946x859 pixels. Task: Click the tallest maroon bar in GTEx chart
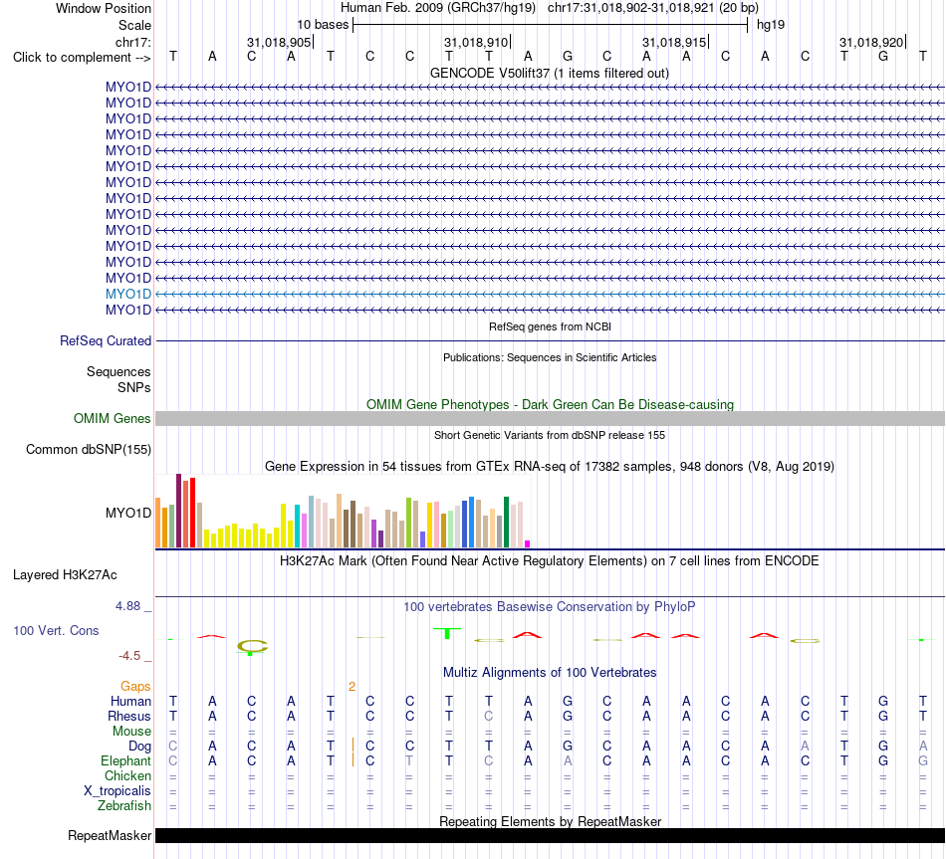point(178,511)
